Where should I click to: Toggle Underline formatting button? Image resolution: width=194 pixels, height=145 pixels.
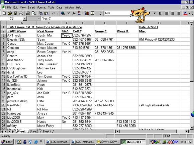point(160,13)
